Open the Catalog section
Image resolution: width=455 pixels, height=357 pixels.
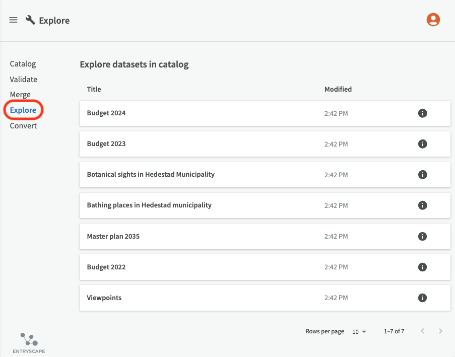[x=23, y=64]
